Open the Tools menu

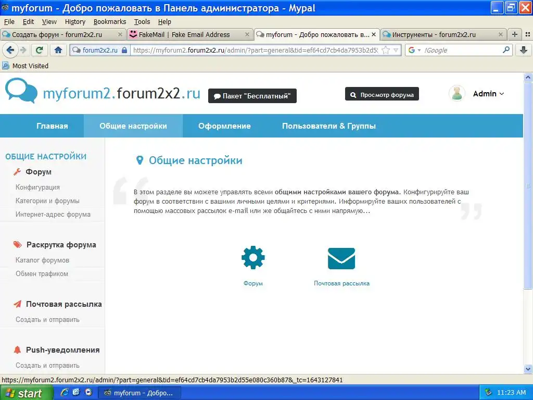pos(142,22)
